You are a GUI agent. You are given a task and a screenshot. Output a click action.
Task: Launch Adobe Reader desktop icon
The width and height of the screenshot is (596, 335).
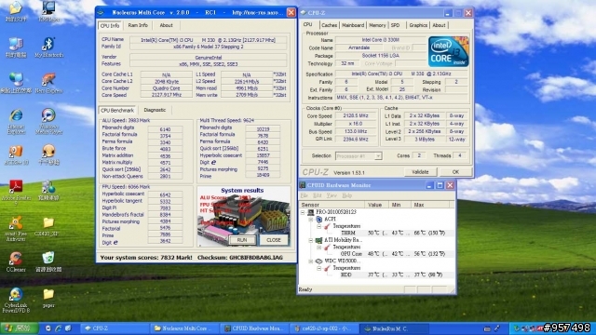tap(16, 192)
